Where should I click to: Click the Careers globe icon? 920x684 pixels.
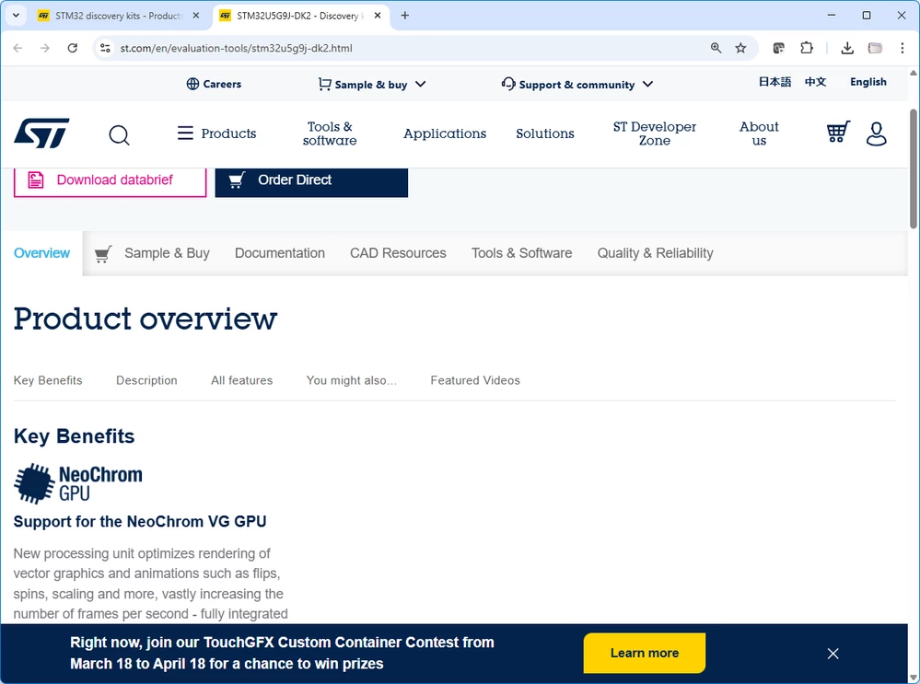coord(192,84)
